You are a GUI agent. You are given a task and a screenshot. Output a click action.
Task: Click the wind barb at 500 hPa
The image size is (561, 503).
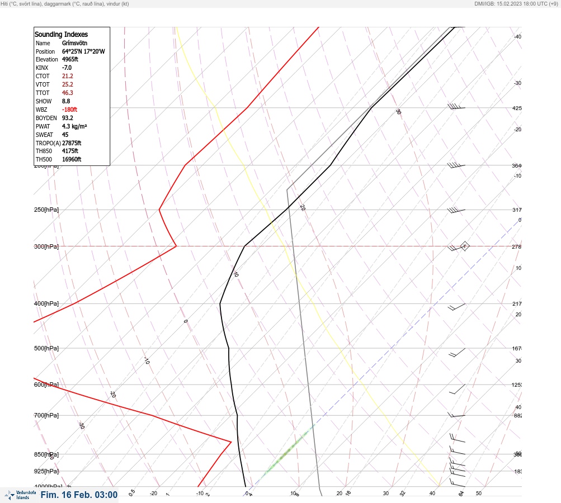coord(457,353)
